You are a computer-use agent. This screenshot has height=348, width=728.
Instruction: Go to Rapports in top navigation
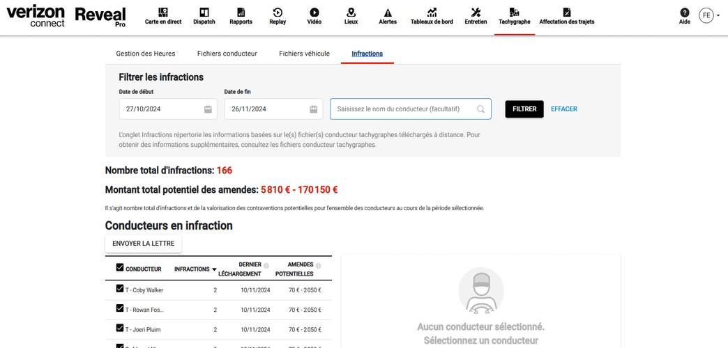click(241, 17)
